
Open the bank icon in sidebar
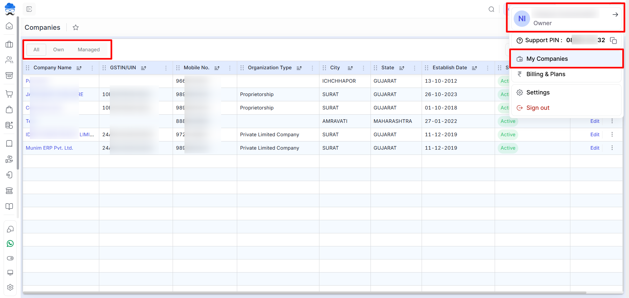click(9, 190)
